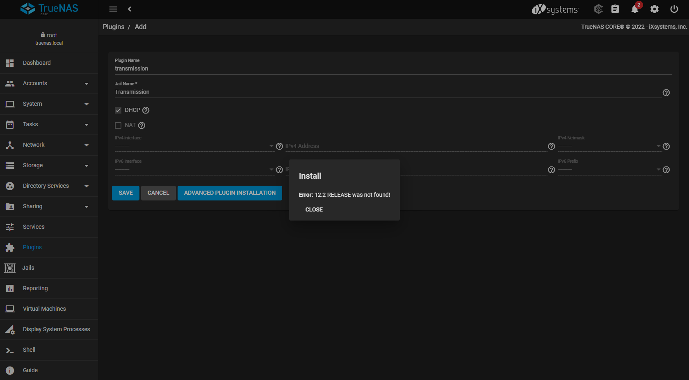Expand the Storage menu arrow
Screen dimensions: 689x380
pyautogui.click(x=87, y=166)
